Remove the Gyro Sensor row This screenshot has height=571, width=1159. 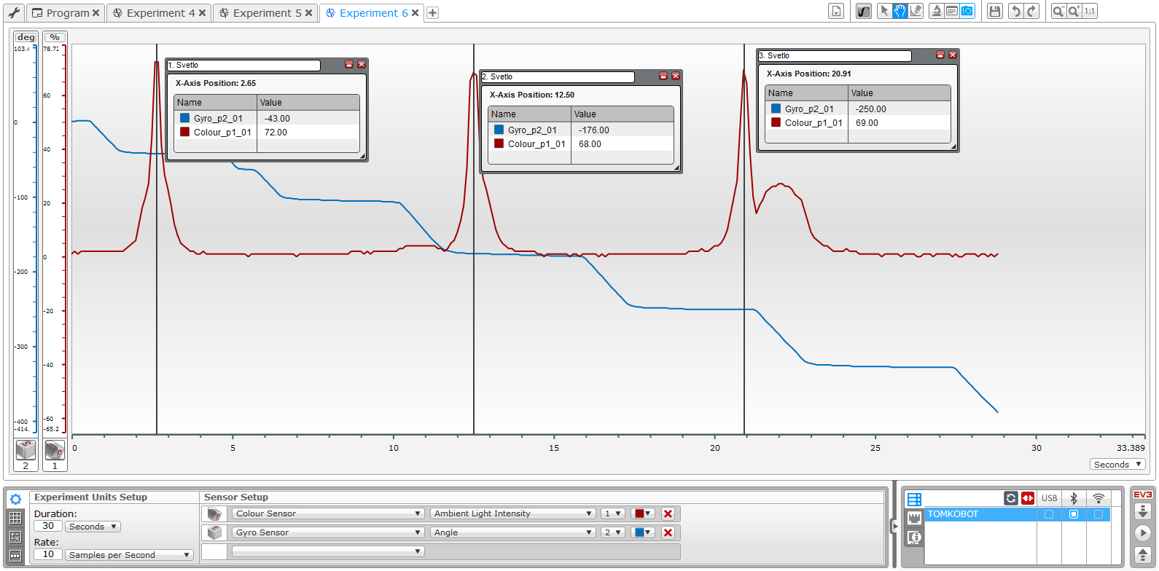(668, 532)
